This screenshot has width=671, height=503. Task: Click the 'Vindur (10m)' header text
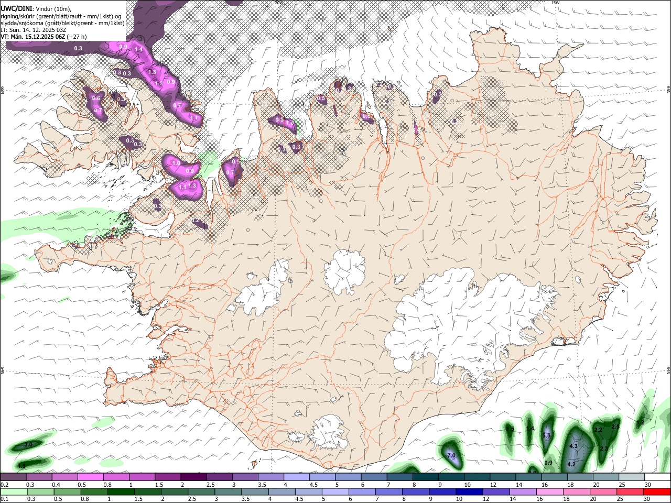tap(53, 9)
